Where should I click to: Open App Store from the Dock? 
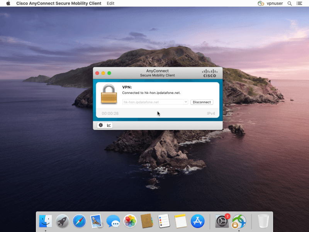click(197, 221)
